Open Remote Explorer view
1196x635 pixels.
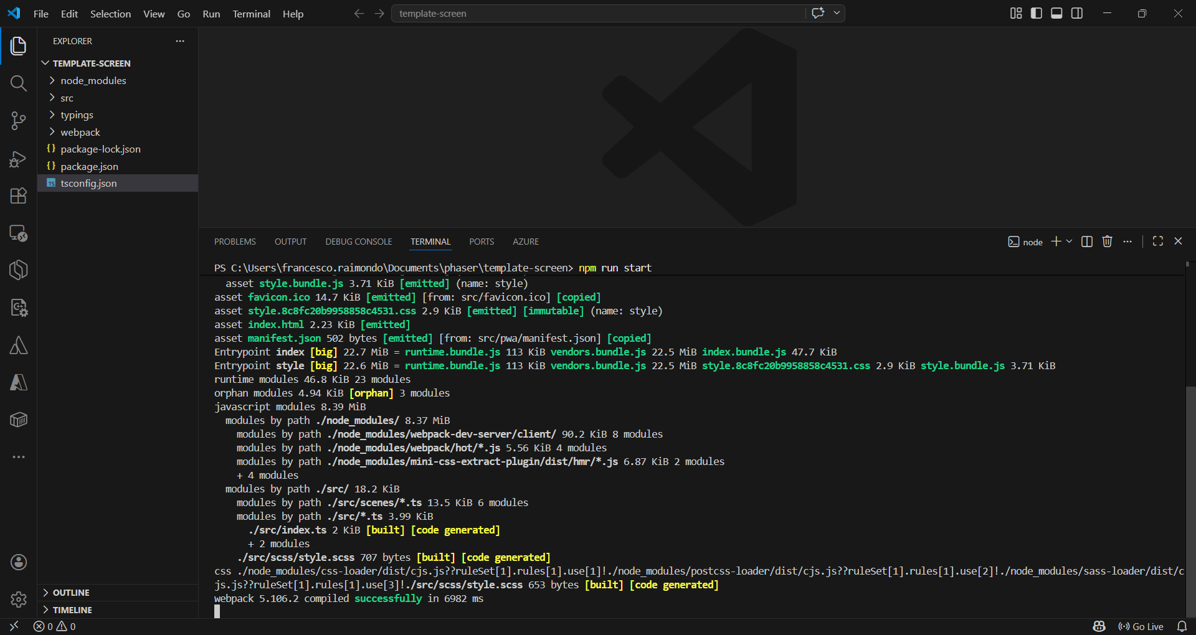click(x=19, y=233)
